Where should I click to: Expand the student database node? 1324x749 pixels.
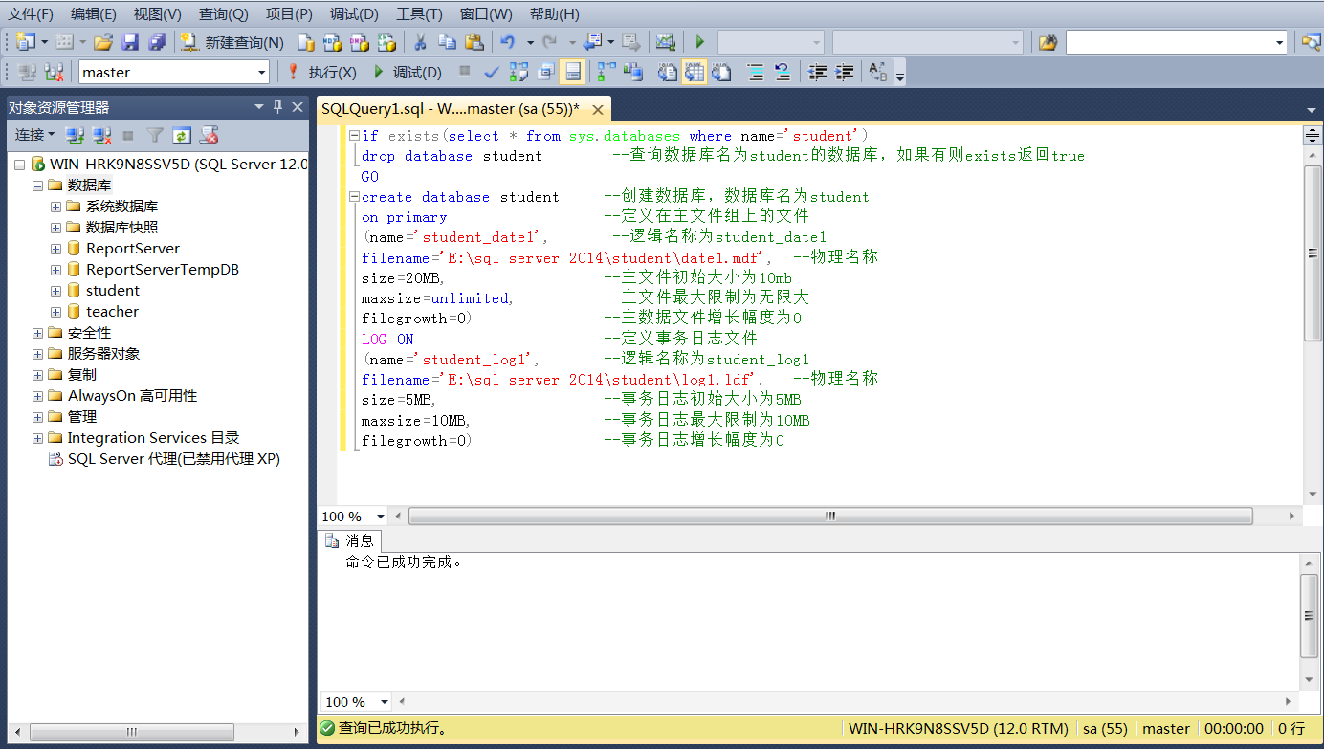coord(55,290)
